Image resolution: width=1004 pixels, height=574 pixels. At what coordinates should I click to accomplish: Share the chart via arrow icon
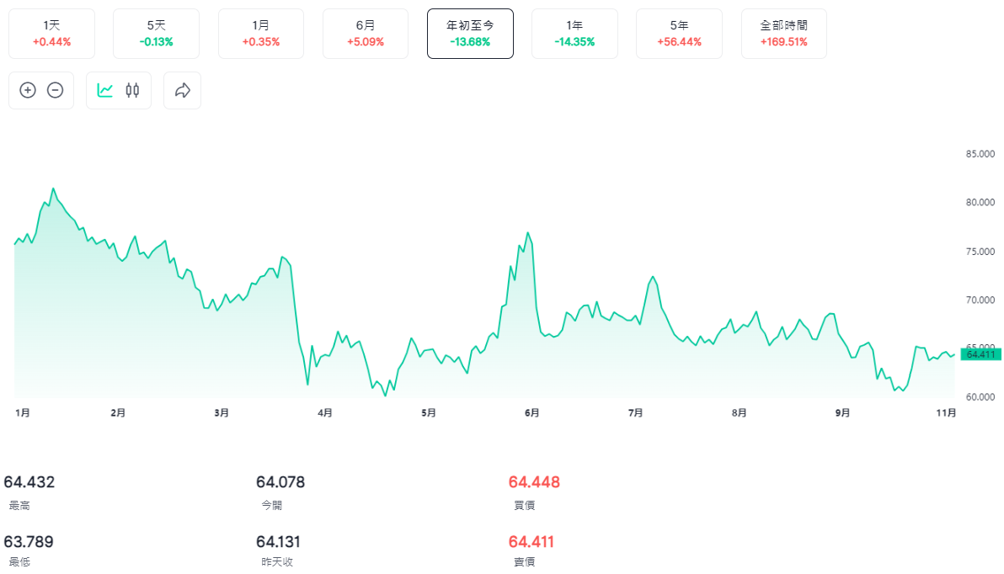183,90
